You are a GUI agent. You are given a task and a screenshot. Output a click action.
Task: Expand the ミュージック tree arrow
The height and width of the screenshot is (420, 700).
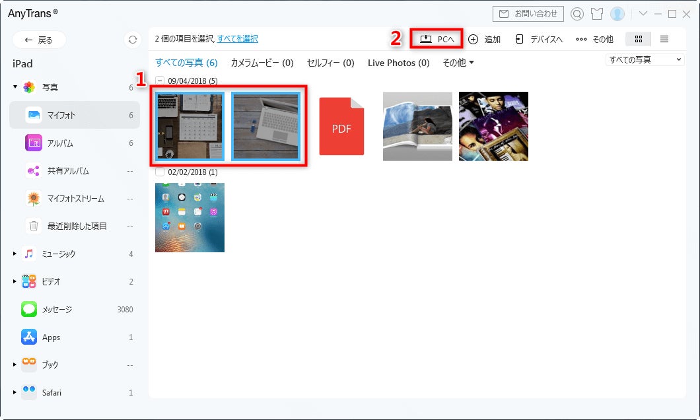pyautogui.click(x=15, y=254)
